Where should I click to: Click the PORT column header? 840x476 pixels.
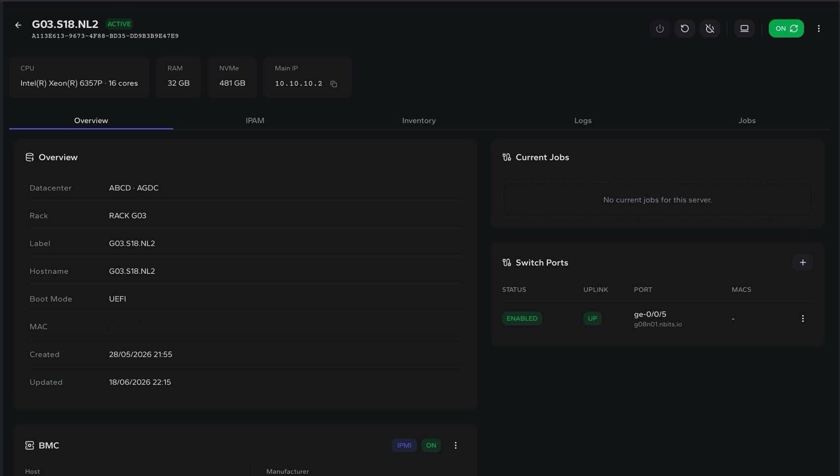pos(643,290)
